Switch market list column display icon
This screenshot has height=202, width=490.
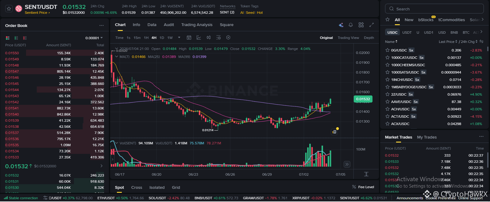pyautogui.click(x=481, y=41)
